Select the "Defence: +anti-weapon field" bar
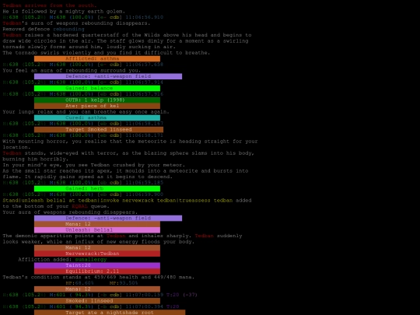The width and height of the screenshot is (420, 315). pos(108,76)
